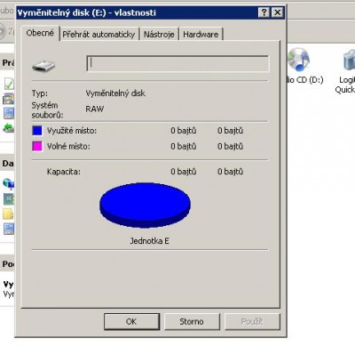Click the removable drive icon beside label field

coord(43,66)
